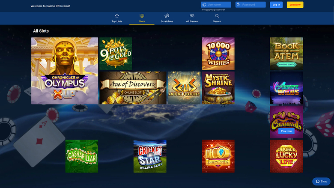
Task: Click the Welcome to Casino Of Dreams text
Action: [x=50, y=6]
